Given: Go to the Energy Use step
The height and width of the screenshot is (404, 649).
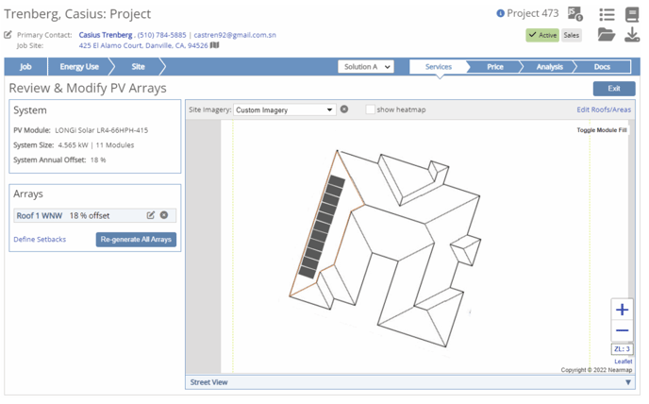Looking at the screenshot, I should coord(79,67).
